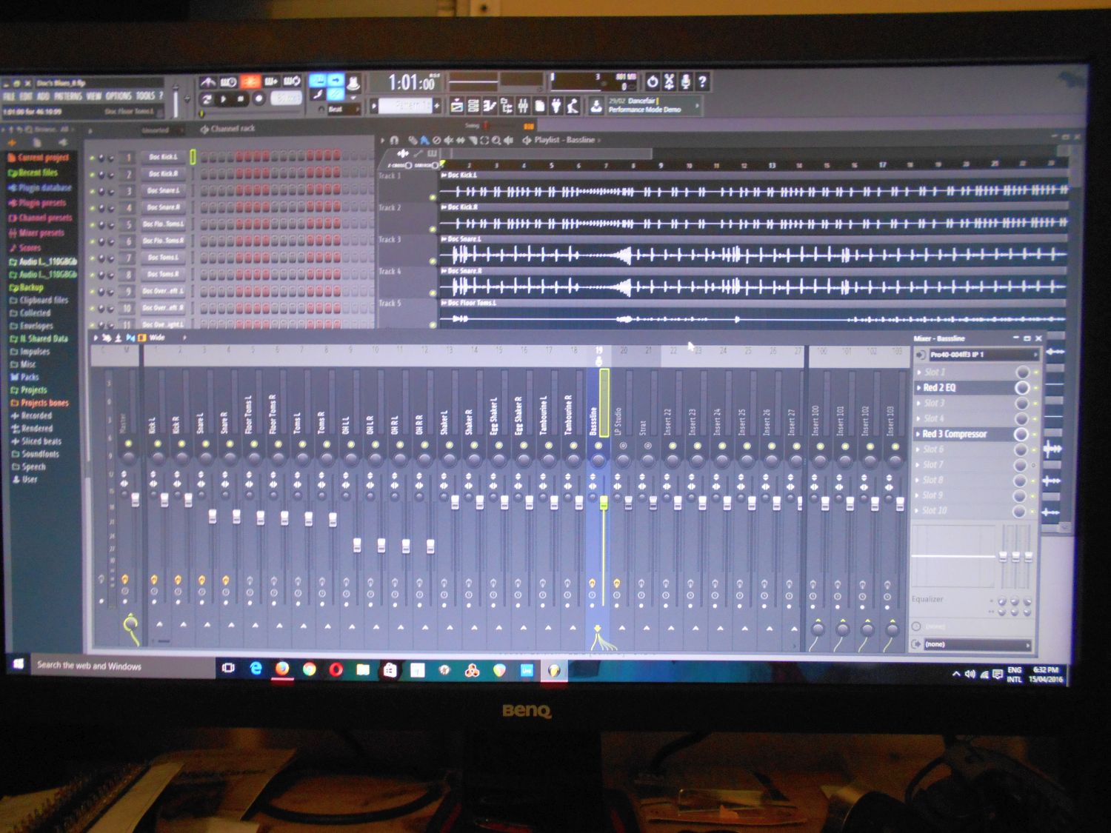Toggle the Track 1 mute switch in Playlist

pyautogui.click(x=433, y=197)
